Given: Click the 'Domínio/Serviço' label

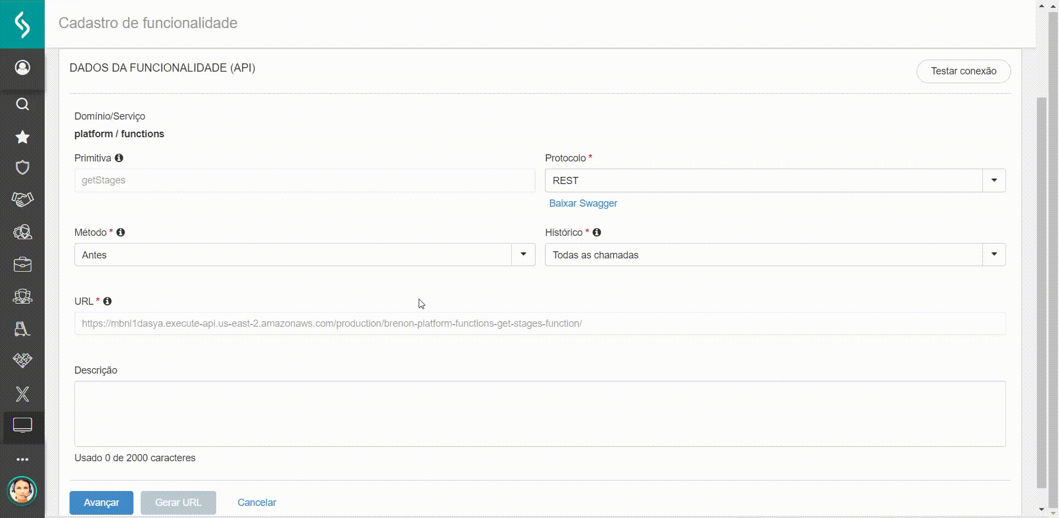Looking at the screenshot, I should [x=110, y=116].
